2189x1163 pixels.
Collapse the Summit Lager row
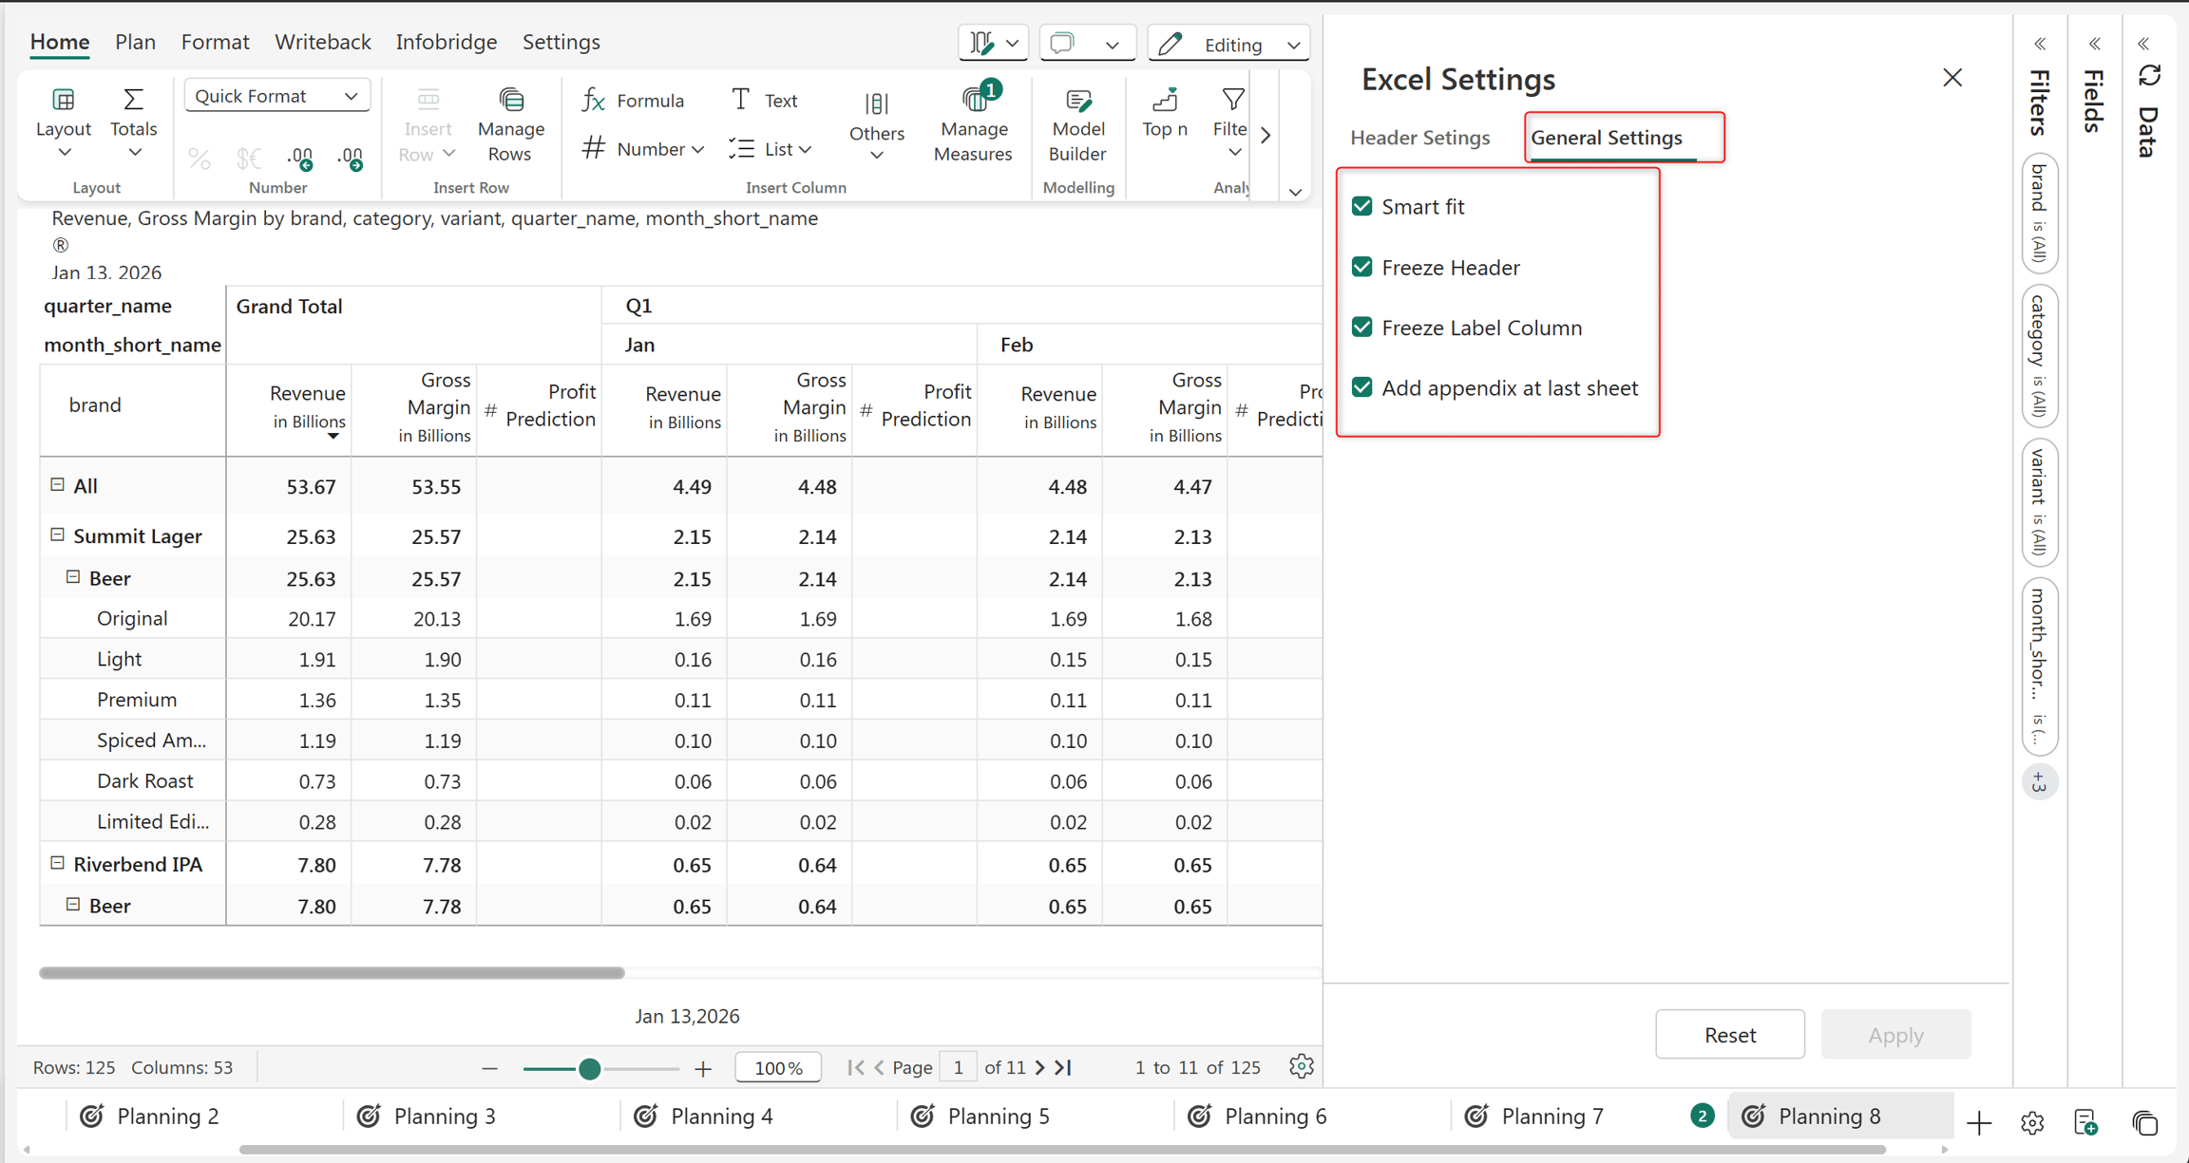57,535
